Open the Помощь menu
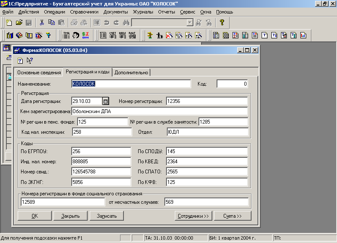 [225, 12]
